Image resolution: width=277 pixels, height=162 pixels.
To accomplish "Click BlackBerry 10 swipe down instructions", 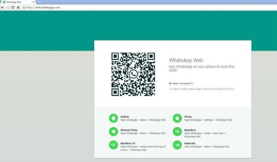I will pyautogui.click(x=143, y=148).
